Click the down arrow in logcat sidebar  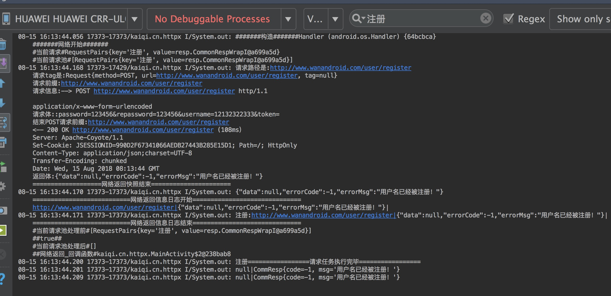[x=3, y=103]
